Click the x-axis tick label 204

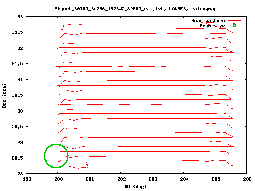pos(184,179)
